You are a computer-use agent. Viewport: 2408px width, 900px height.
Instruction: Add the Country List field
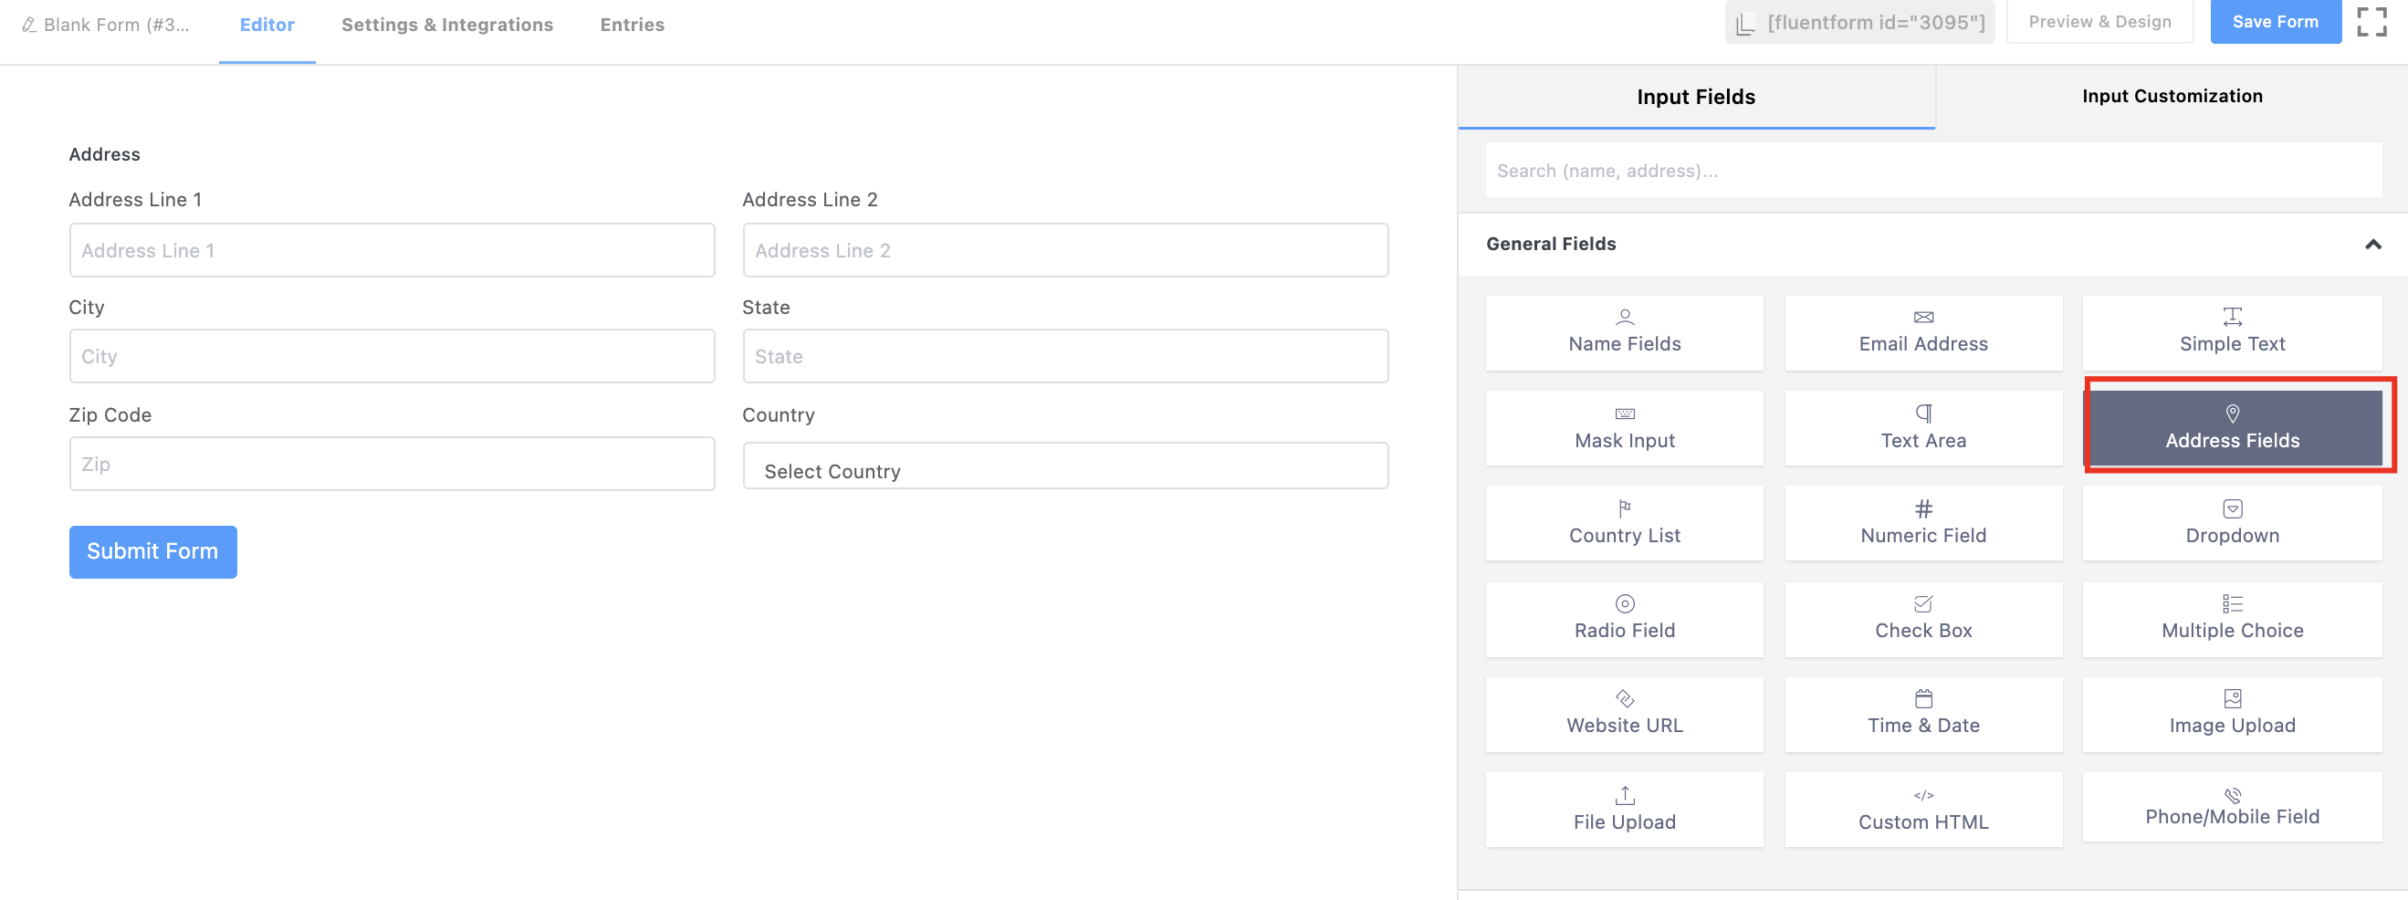(x=1624, y=523)
